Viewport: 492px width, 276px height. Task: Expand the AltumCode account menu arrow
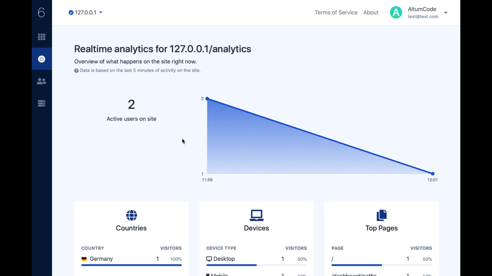pos(446,13)
